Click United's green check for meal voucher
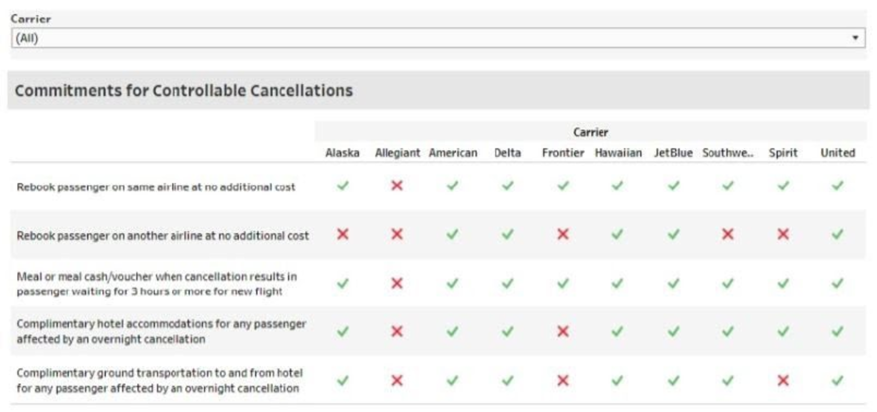The height and width of the screenshot is (412, 877). point(837,284)
